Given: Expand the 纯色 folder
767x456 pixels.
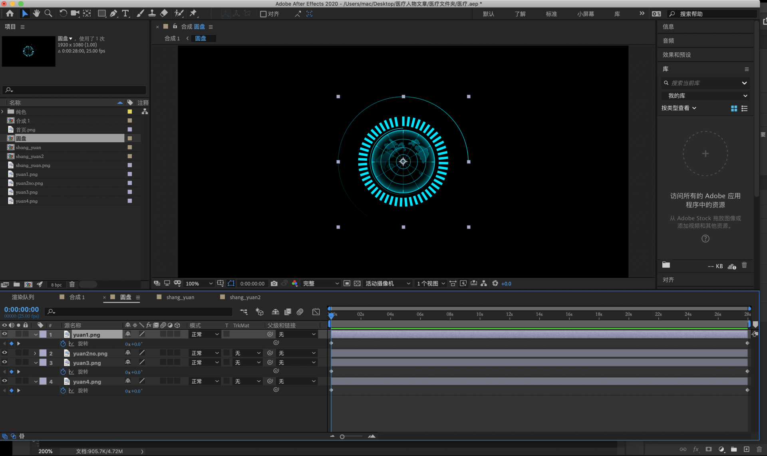Looking at the screenshot, I should tap(2, 112).
